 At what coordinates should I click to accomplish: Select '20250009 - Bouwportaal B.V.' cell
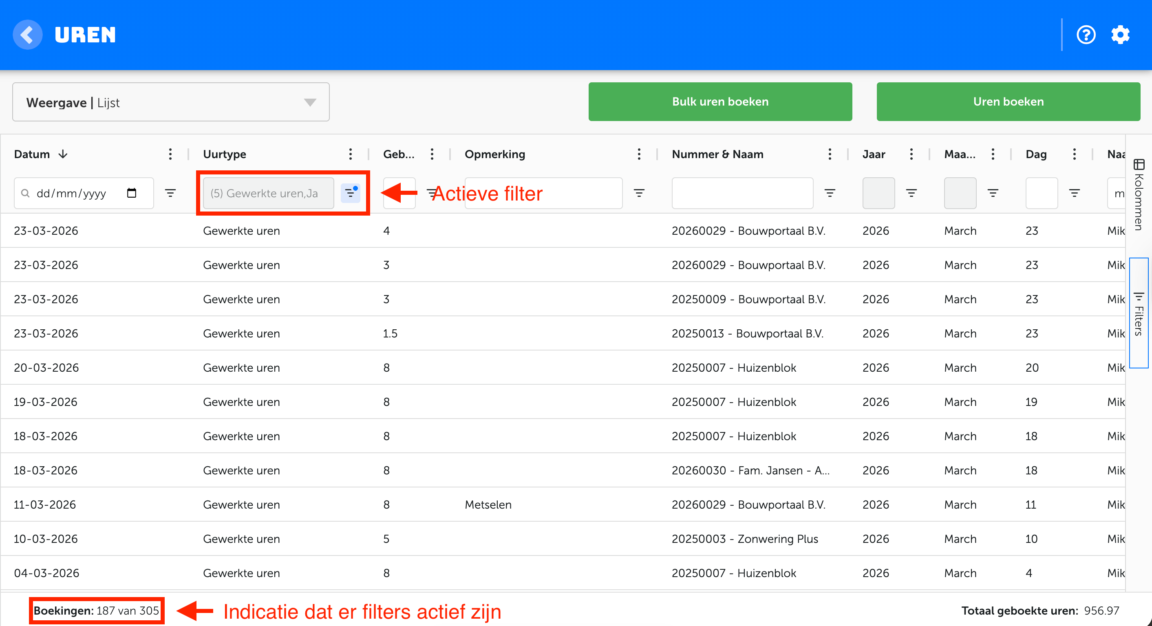click(x=748, y=299)
